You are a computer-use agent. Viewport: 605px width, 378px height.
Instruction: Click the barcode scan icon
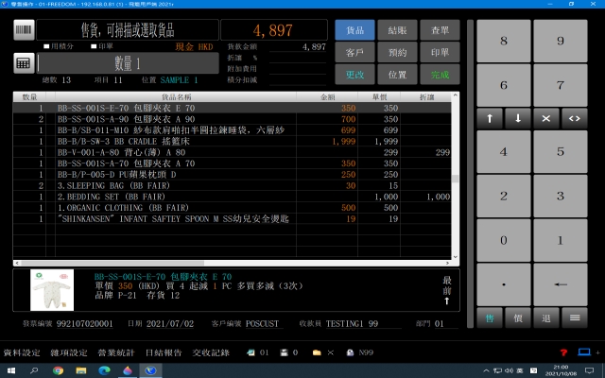[x=25, y=30]
